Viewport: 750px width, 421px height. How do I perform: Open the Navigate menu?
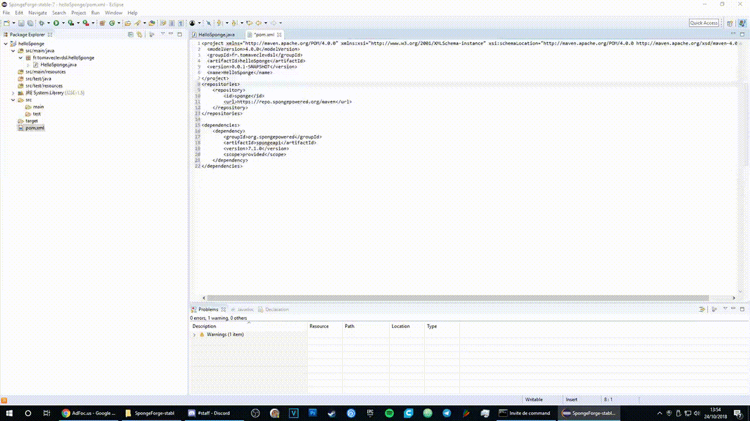pos(37,13)
